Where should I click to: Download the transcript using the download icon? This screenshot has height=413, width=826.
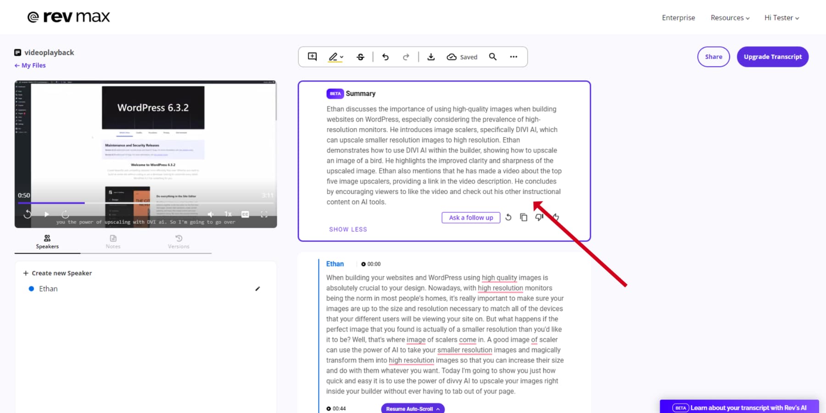point(431,57)
